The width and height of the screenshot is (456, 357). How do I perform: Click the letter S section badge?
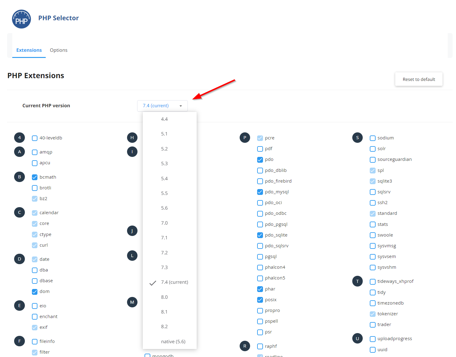click(x=357, y=138)
